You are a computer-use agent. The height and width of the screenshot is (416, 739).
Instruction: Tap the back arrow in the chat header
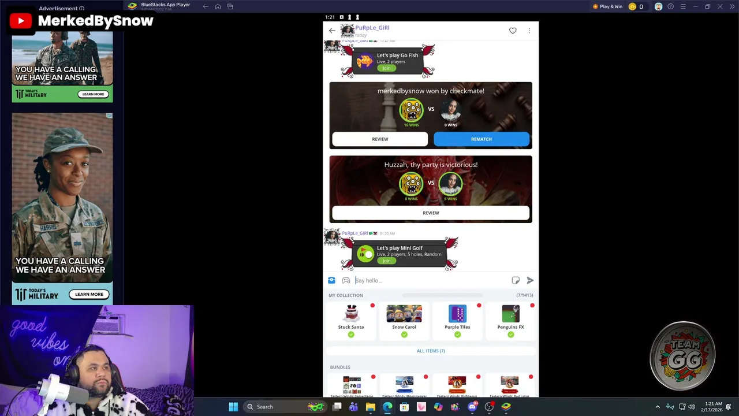click(x=332, y=31)
